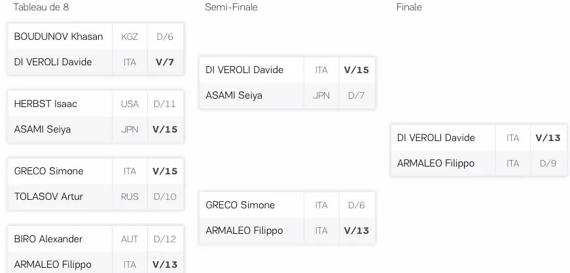The image size is (570, 273).
Task: Select ARMALEO Filippo in the Semi-Finale round
Action: pyautogui.click(x=244, y=231)
